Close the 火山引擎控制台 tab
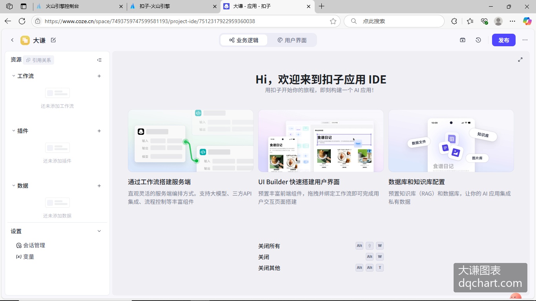The height and width of the screenshot is (301, 536). point(120,6)
